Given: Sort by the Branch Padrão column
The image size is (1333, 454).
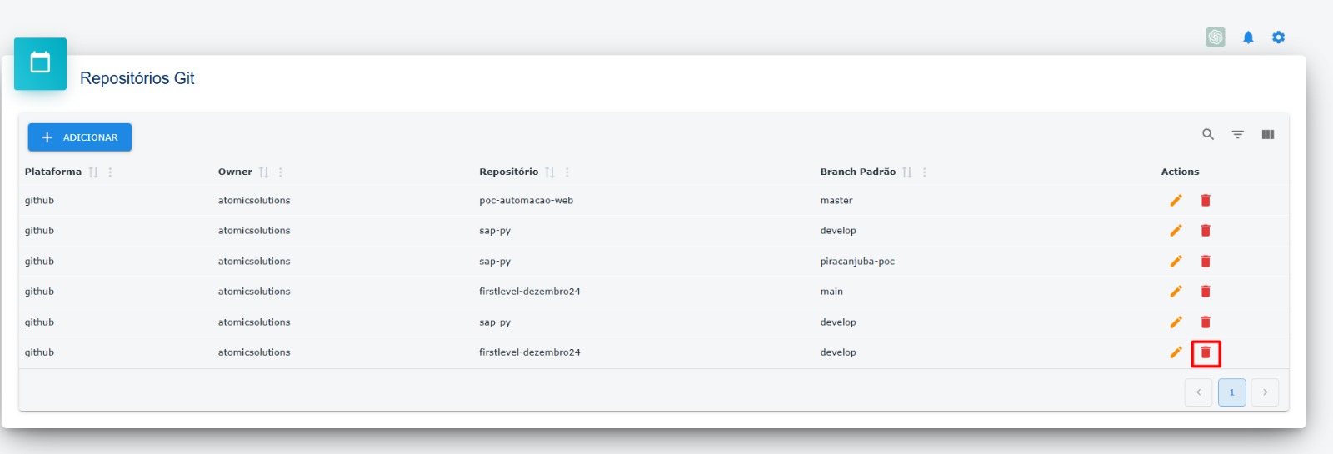Looking at the screenshot, I should pos(906,172).
